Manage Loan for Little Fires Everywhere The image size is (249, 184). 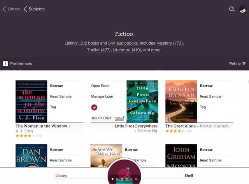(102, 96)
